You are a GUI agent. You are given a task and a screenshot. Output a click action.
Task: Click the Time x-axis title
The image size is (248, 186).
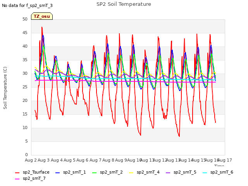pyautogui.click(x=219, y=165)
